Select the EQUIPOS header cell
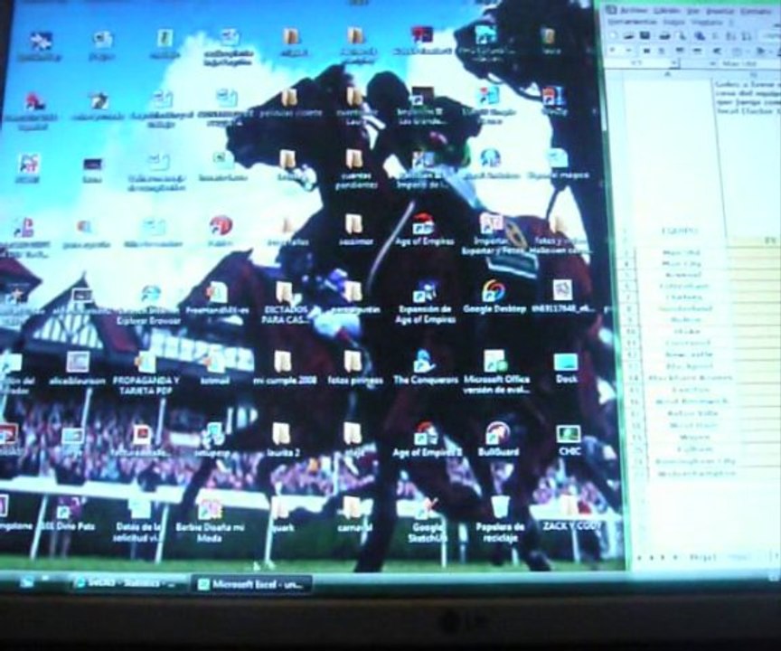This screenshot has height=651, width=781. point(680,231)
